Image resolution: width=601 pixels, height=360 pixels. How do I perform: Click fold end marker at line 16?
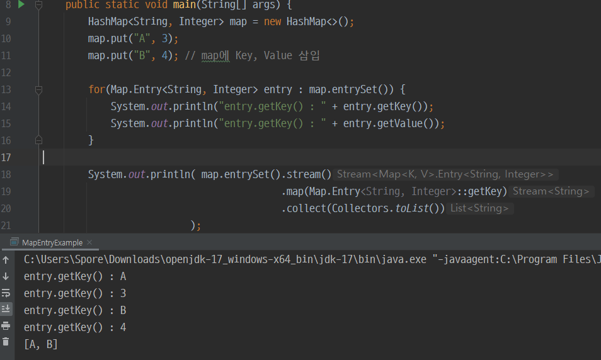click(x=38, y=140)
